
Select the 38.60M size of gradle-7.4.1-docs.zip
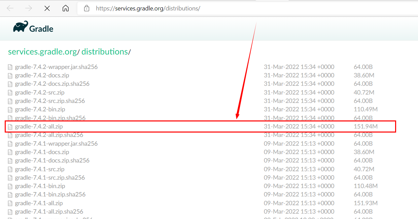click(x=364, y=152)
